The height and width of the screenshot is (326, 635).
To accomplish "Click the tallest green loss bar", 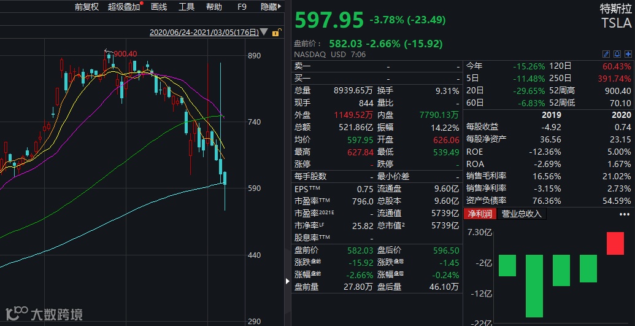I will click(x=534, y=286).
